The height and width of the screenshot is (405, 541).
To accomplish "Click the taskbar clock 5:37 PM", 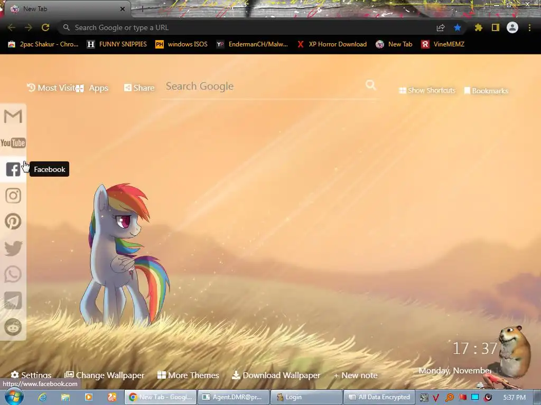I will [514, 398].
